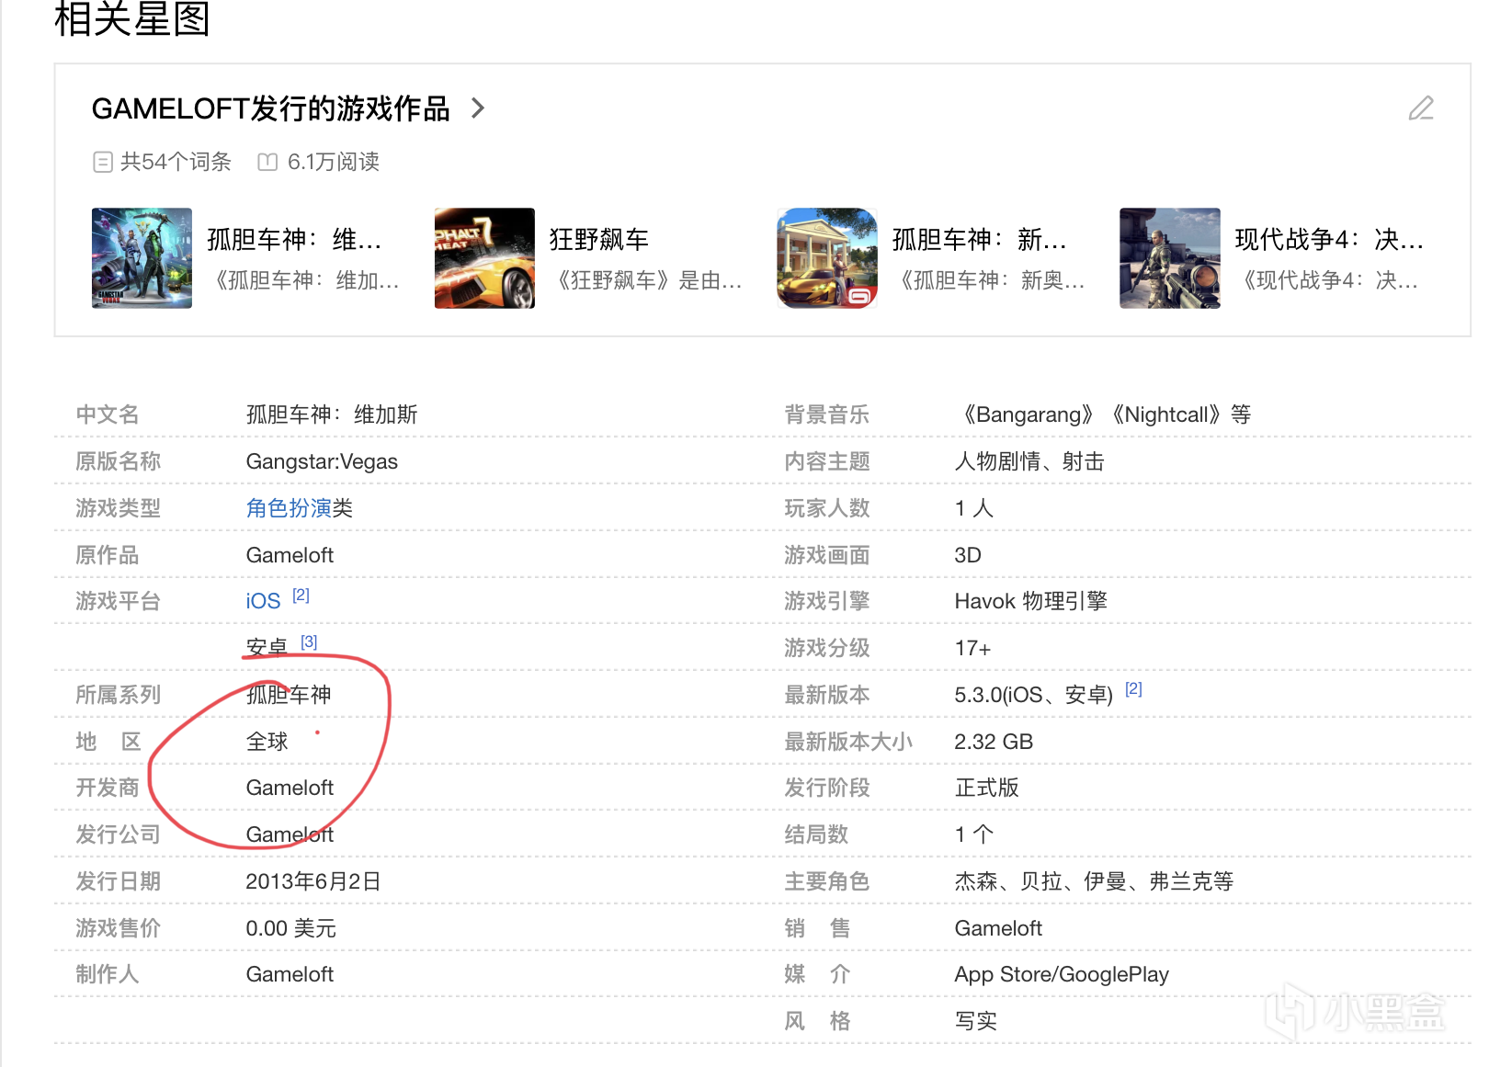Click the 孤胆车神：维加斯 Chinese name value

coord(332,414)
